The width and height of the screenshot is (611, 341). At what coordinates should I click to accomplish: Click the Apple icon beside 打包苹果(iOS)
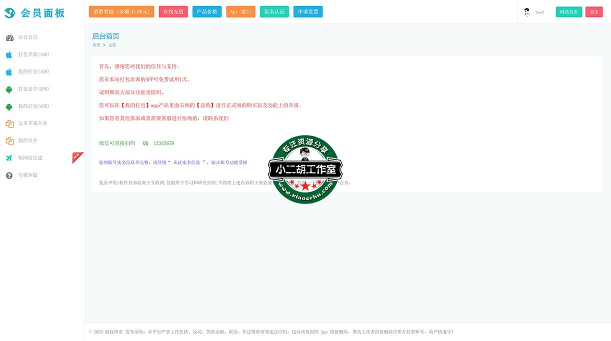point(9,54)
